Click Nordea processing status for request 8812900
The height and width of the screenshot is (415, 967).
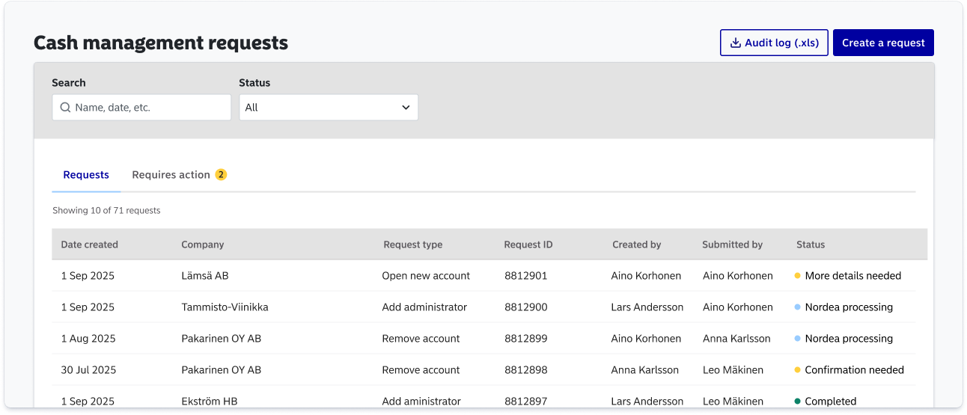click(x=844, y=307)
